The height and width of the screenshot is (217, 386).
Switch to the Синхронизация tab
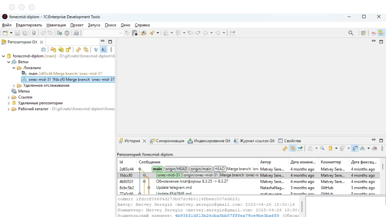pos(170,141)
